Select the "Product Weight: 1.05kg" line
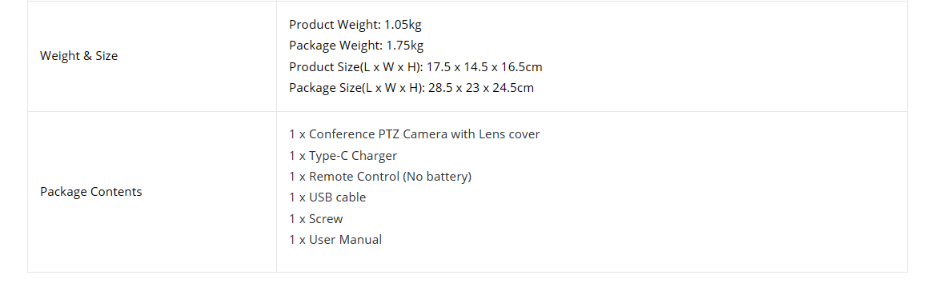951x295 pixels. (355, 25)
